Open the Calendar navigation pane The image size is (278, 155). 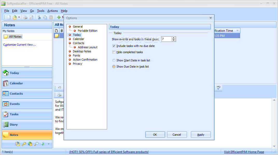click(x=27, y=83)
